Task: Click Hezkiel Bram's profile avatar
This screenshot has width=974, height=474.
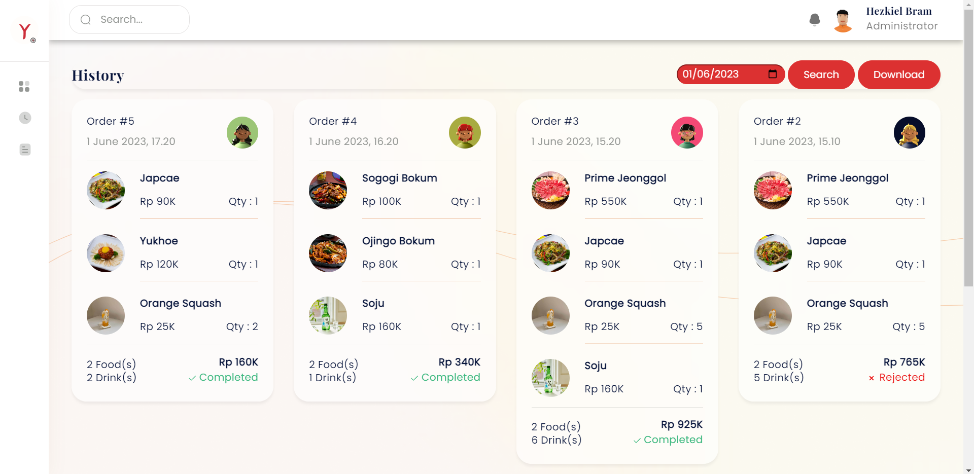Action: [x=842, y=20]
